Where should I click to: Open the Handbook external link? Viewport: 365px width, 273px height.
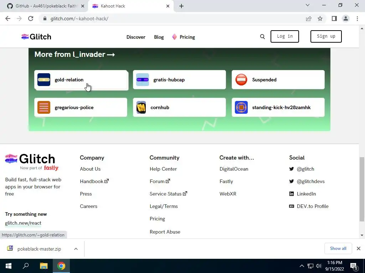(x=94, y=181)
